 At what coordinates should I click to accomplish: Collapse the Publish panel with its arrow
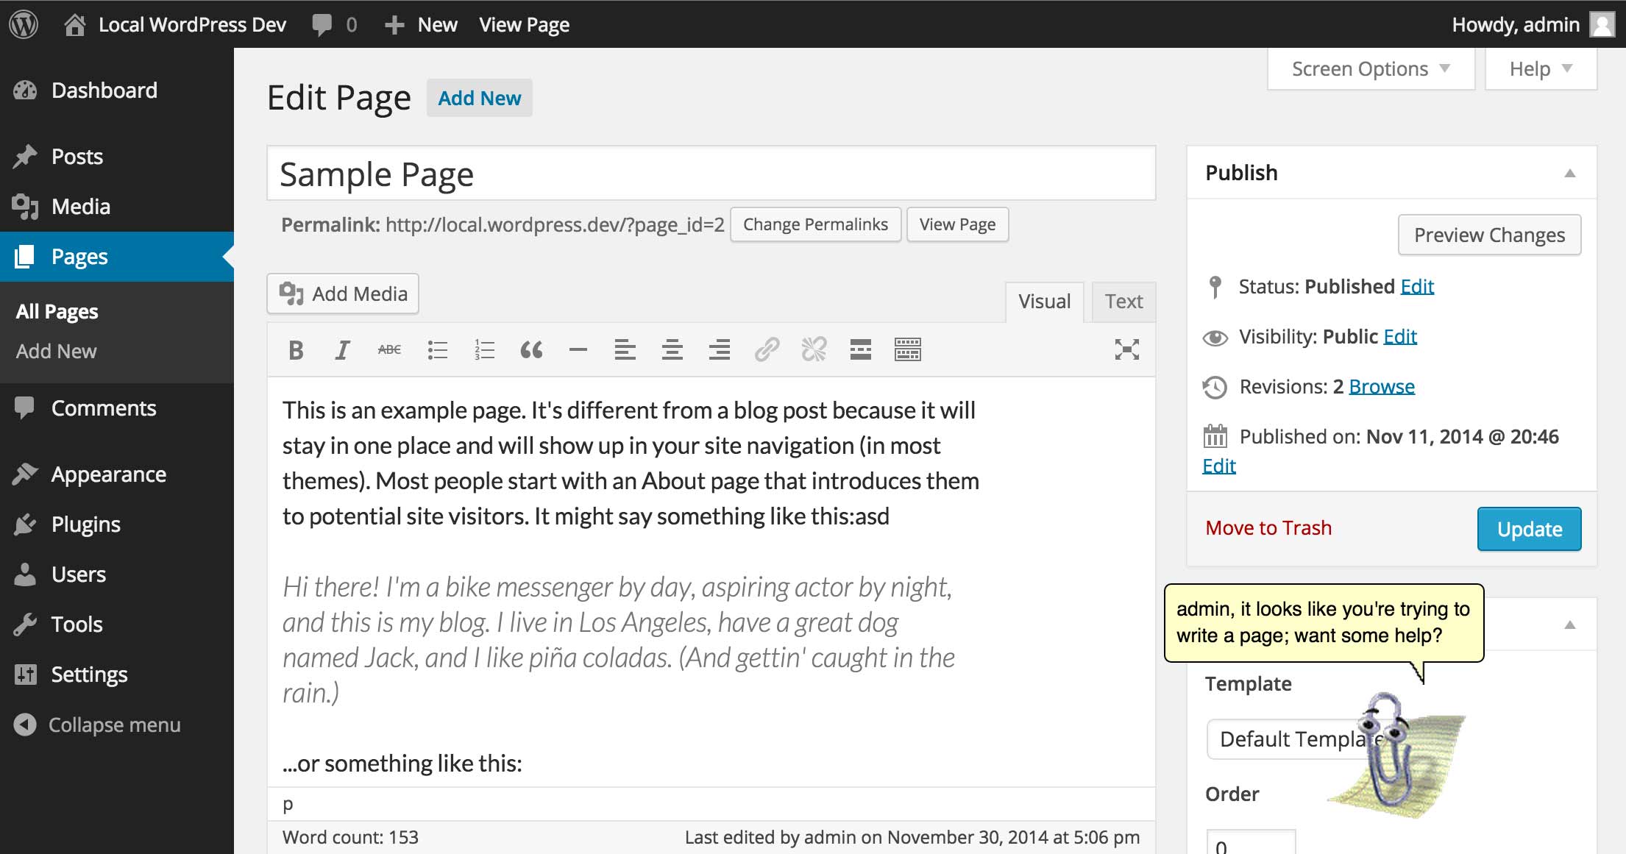click(x=1569, y=174)
